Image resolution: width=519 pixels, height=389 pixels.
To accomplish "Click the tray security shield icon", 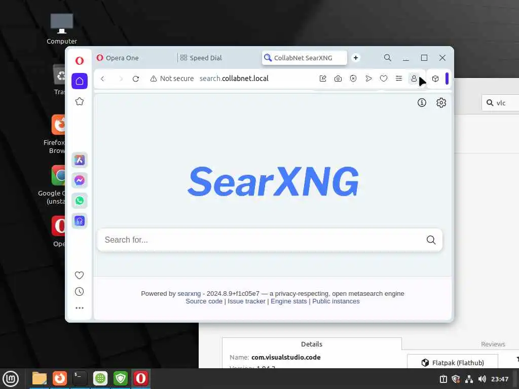I will (x=456, y=379).
